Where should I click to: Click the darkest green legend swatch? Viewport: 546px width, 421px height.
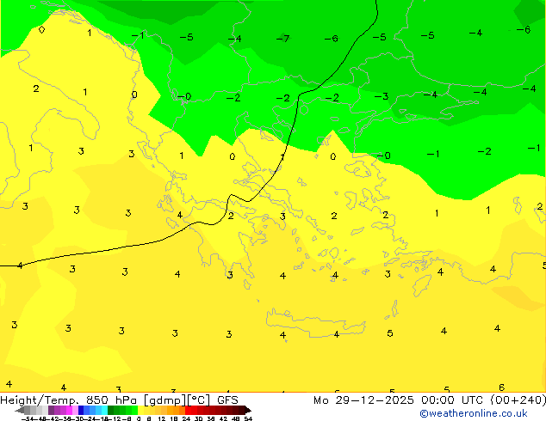[x=111, y=410]
